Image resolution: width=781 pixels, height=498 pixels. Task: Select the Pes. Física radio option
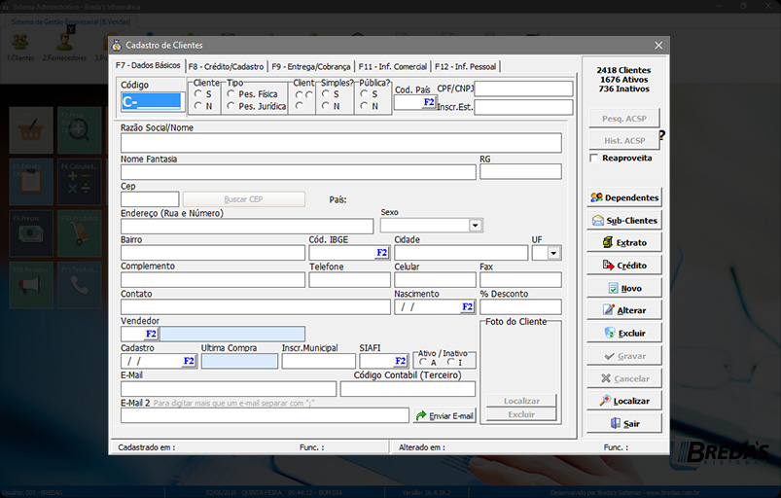pos(231,94)
